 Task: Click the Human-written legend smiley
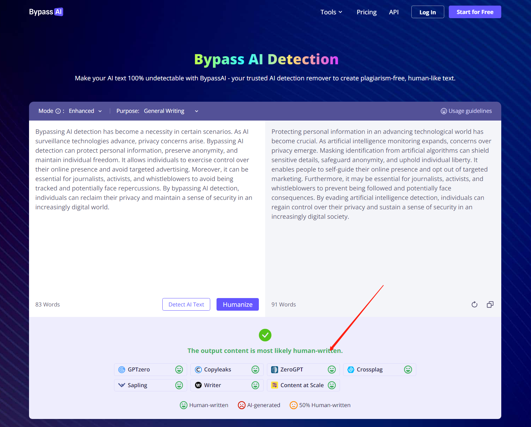point(184,405)
